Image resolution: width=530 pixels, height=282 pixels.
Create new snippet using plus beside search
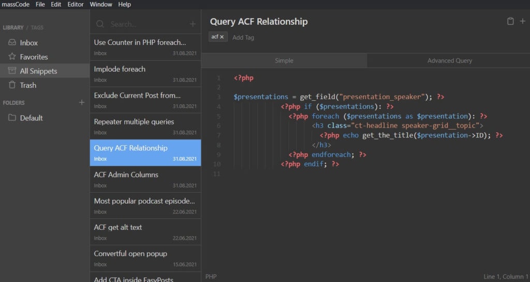click(193, 24)
